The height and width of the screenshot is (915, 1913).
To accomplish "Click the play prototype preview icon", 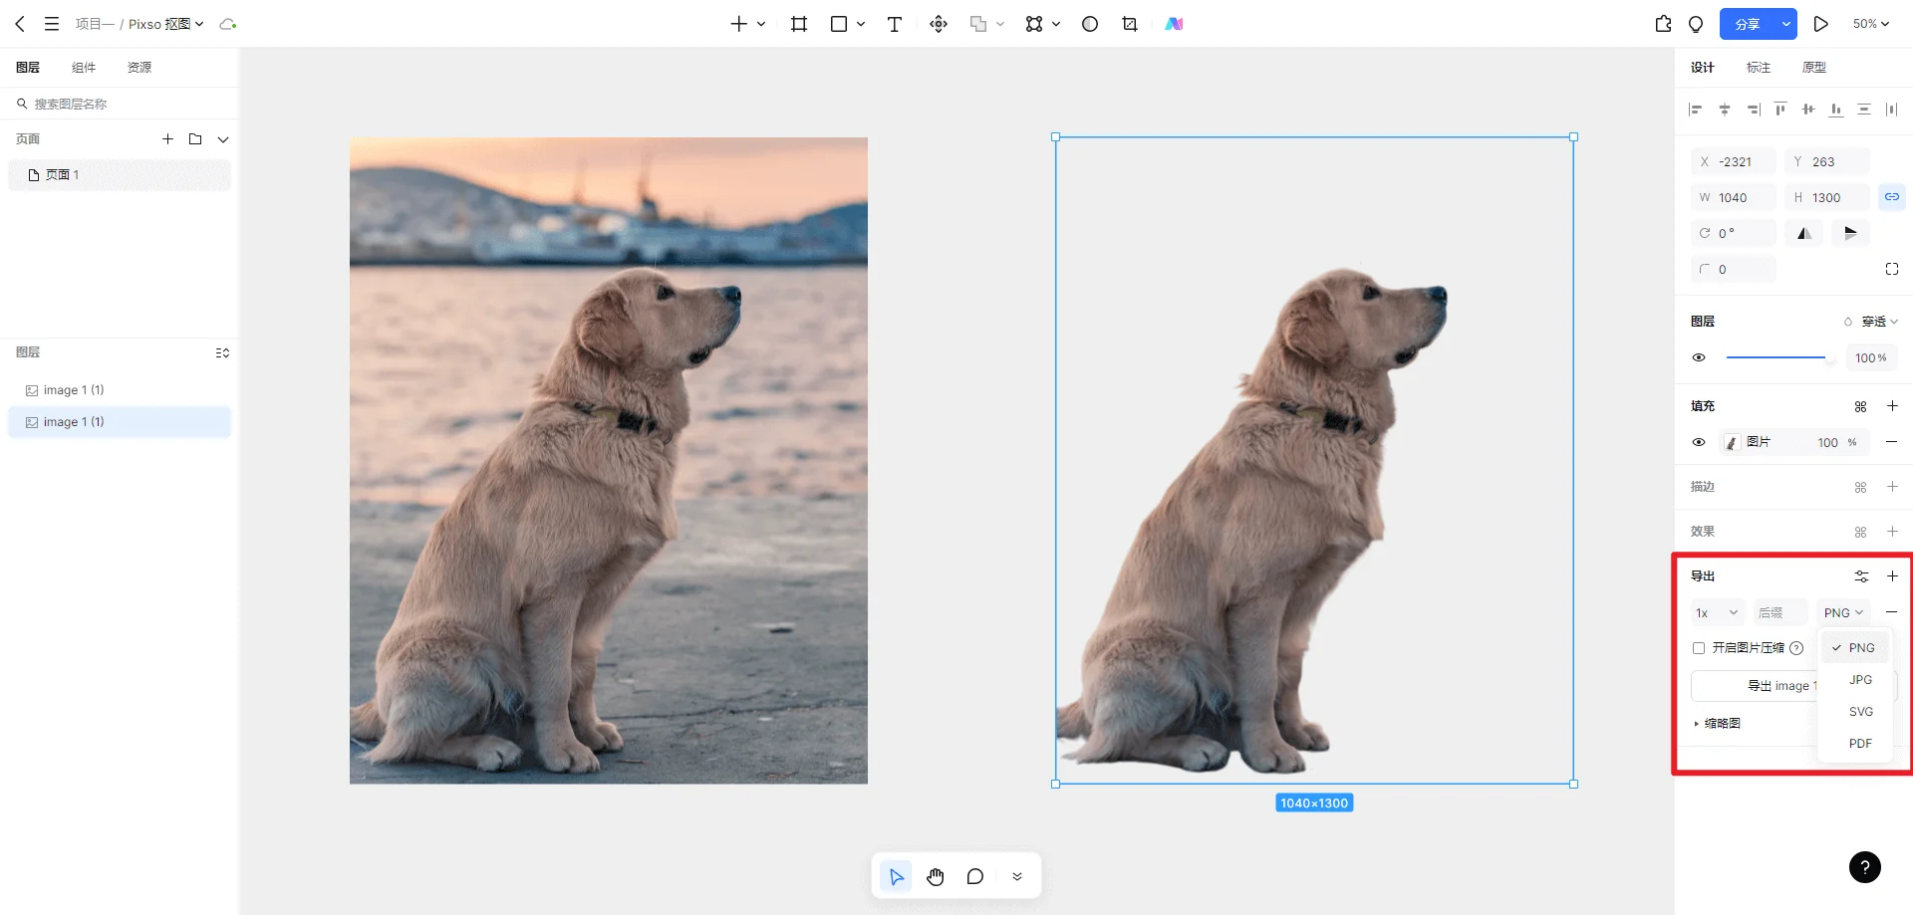I will (x=1820, y=24).
